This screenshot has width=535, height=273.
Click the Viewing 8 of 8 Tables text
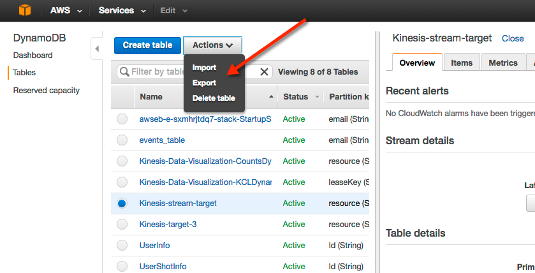click(318, 72)
